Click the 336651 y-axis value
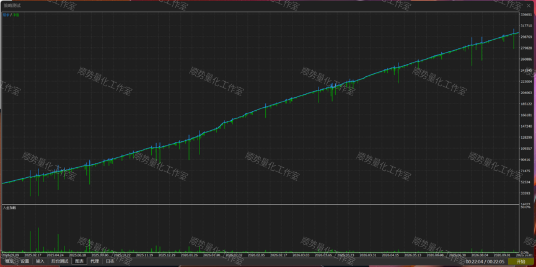 (526, 15)
